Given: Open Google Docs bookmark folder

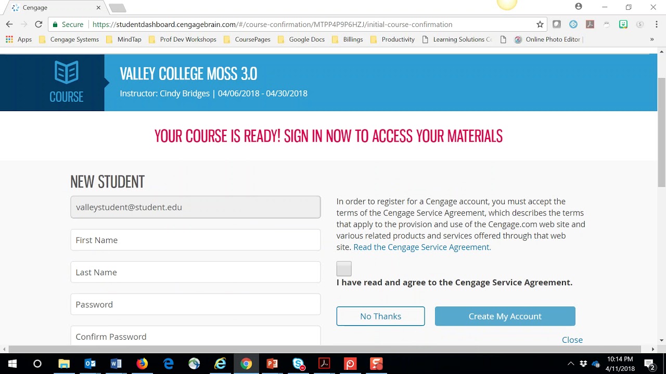Looking at the screenshot, I should [301, 39].
